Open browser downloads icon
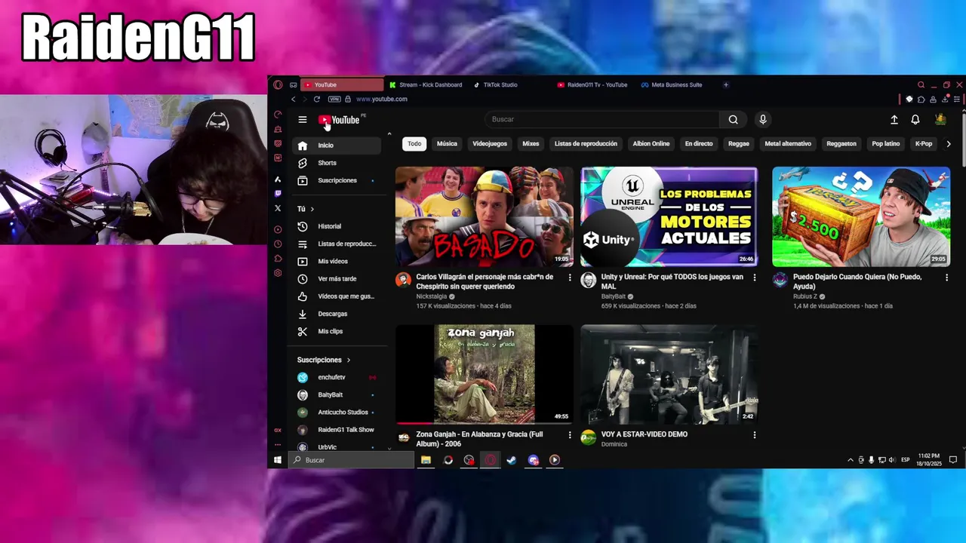966x543 pixels. point(945,99)
